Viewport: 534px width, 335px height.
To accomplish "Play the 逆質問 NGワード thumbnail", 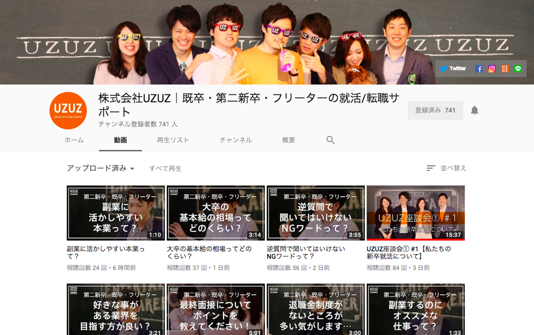I will (x=316, y=213).
